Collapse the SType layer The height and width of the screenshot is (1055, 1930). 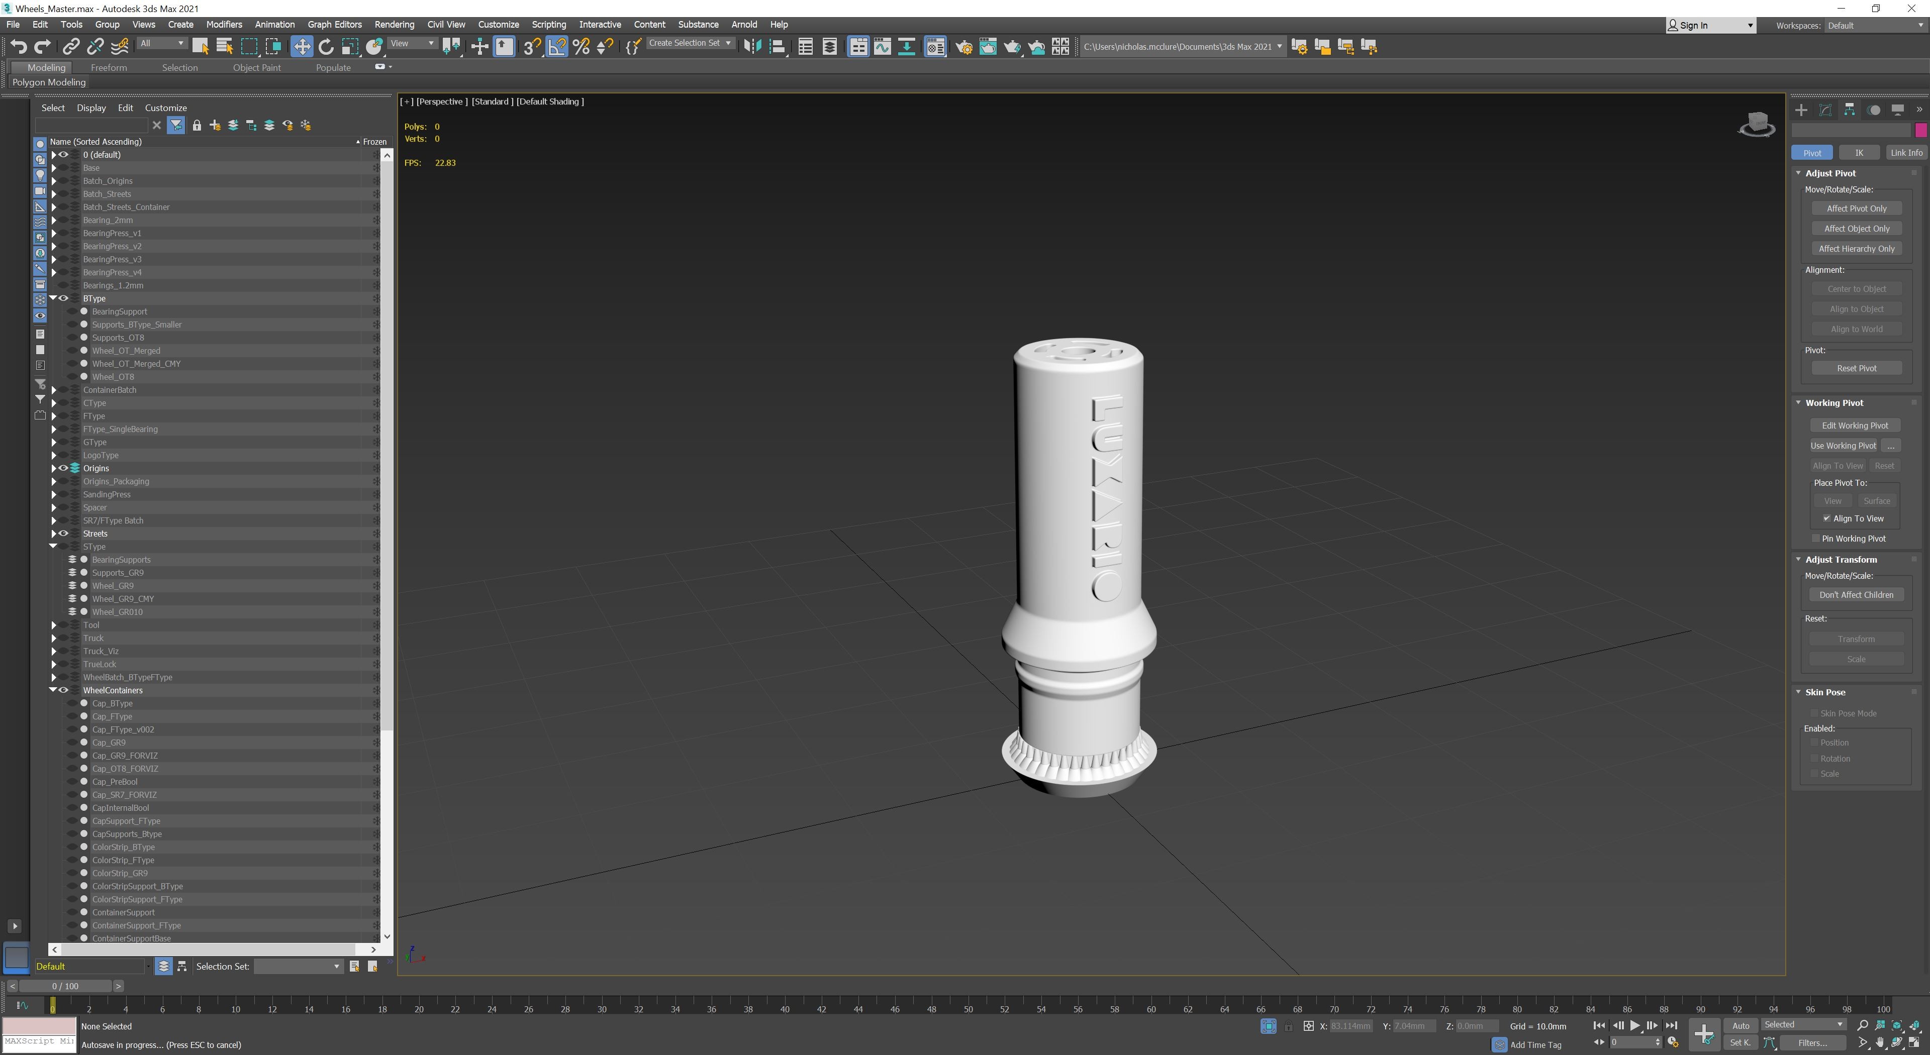(x=53, y=547)
